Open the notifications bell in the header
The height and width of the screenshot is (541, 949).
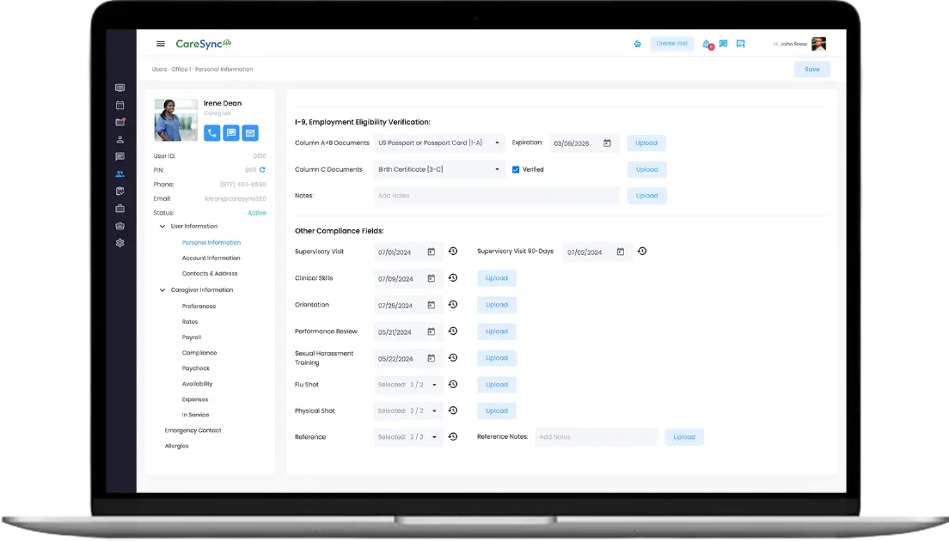(x=707, y=44)
